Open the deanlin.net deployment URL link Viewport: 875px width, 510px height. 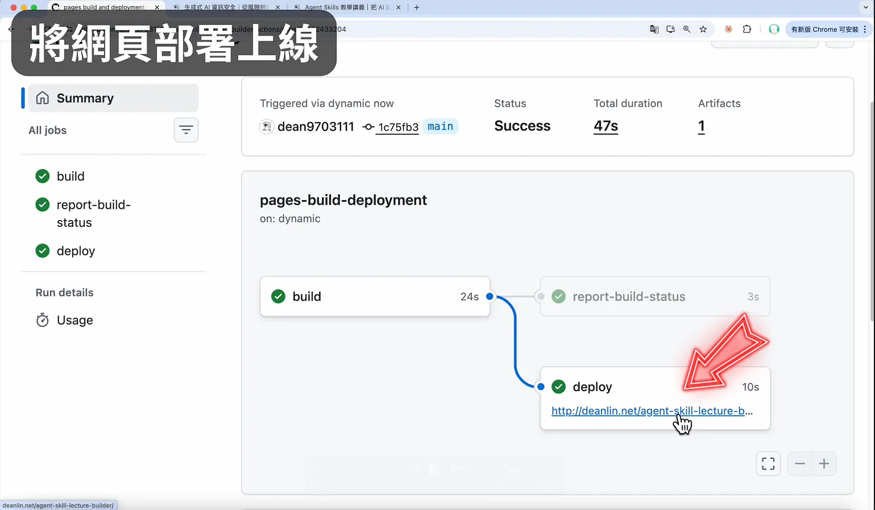(x=652, y=411)
